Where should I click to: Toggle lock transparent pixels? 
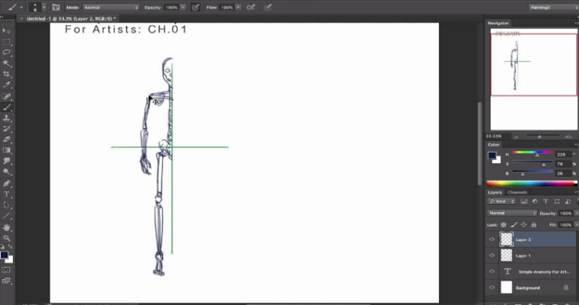[504, 224]
